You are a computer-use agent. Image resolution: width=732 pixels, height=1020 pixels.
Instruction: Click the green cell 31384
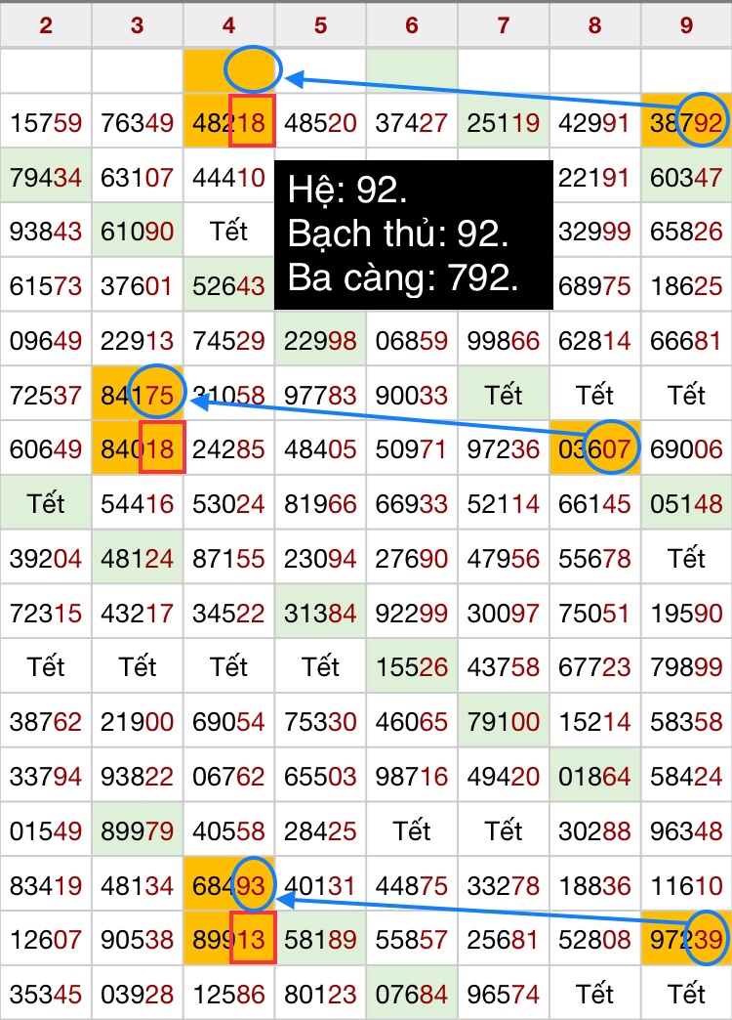320,613
